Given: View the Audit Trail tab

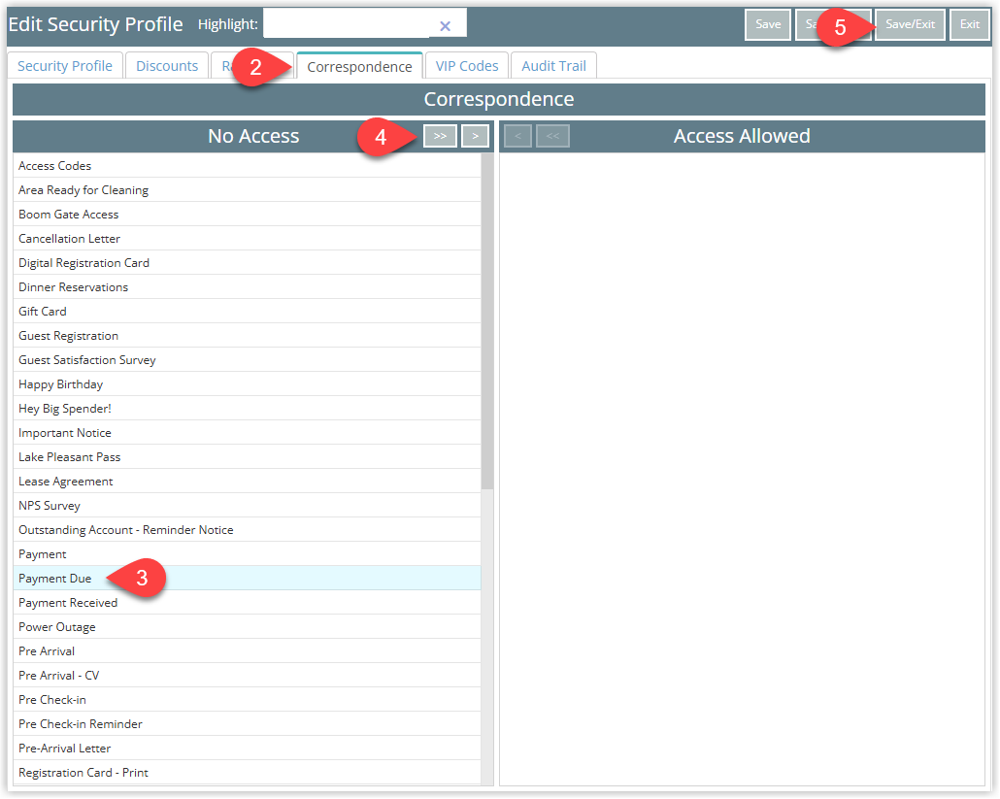Looking at the screenshot, I should (x=553, y=66).
